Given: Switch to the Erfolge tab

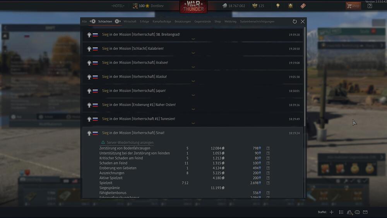Looking at the screenshot, I should (x=144, y=21).
